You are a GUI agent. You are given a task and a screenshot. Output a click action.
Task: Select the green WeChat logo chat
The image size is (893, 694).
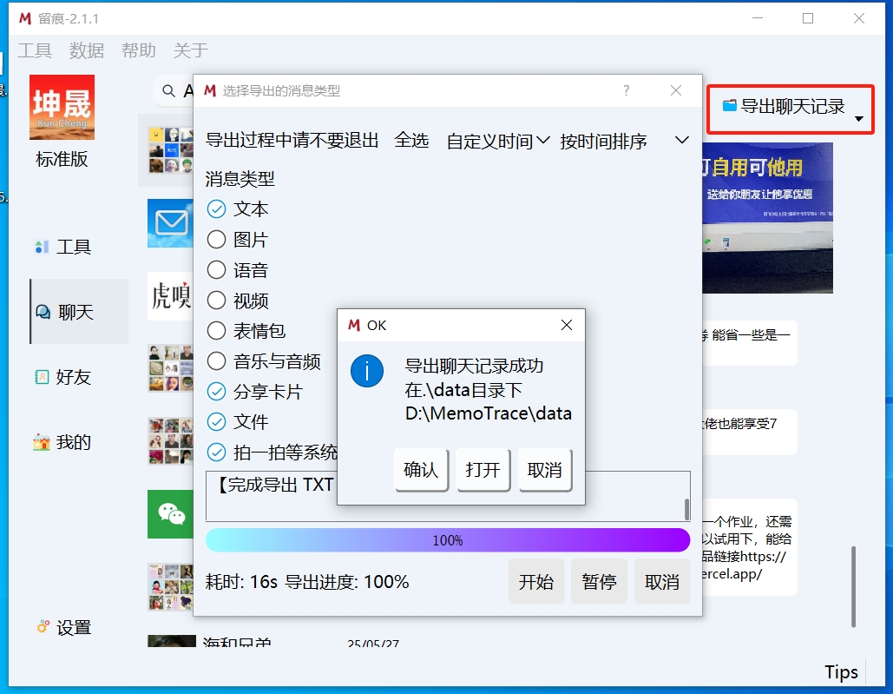[170, 514]
